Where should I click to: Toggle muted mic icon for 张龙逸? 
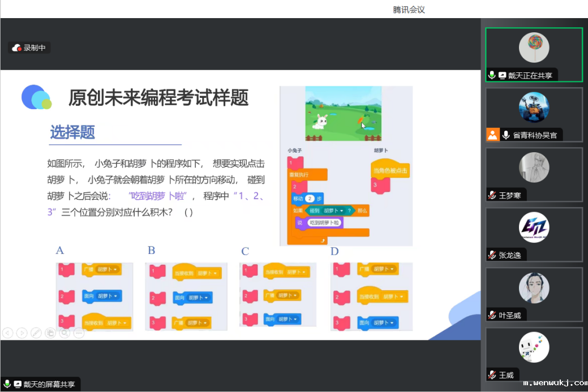[x=492, y=255]
